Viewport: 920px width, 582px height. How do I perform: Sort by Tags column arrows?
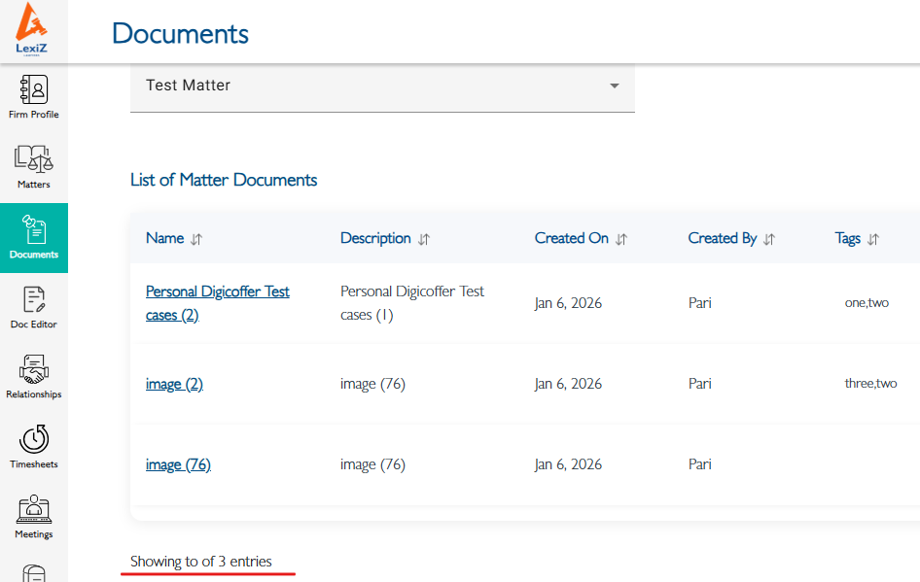(873, 239)
